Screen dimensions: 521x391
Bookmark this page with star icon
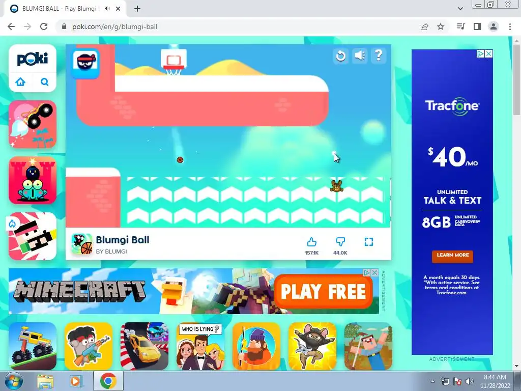pyautogui.click(x=441, y=26)
